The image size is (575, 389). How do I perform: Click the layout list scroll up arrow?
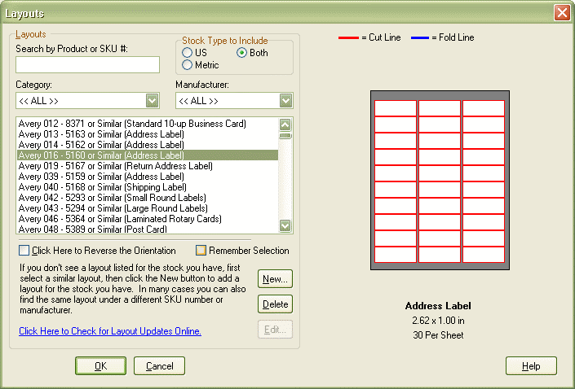[285, 125]
